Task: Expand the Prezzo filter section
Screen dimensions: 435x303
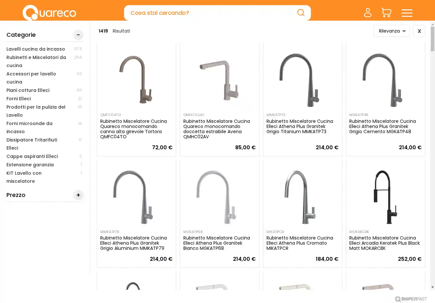Action: click(78, 195)
